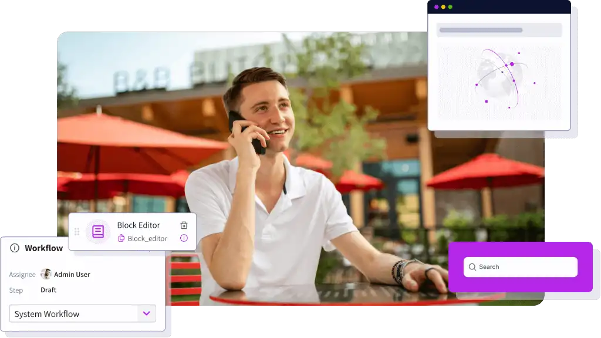Click the purple book icon for Block Editor
This screenshot has height=338, width=601.
[x=98, y=232]
